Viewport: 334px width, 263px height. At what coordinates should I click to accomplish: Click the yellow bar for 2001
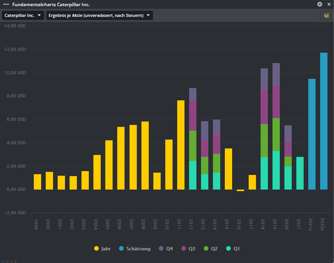tap(61, 183)
